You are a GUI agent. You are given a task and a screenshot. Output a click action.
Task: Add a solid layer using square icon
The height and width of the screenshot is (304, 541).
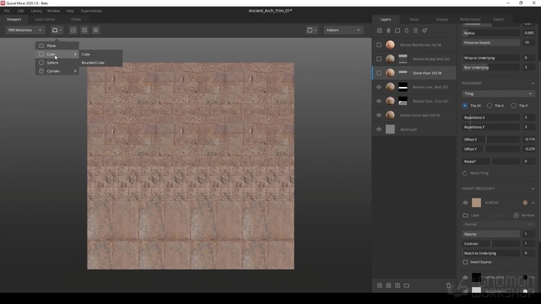(x=398, y=31)
